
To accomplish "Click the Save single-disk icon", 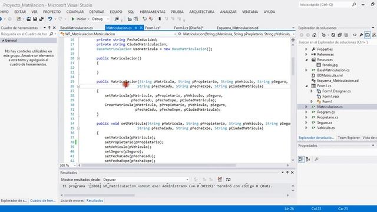I will pyautogui.click(x=35, y=19).
